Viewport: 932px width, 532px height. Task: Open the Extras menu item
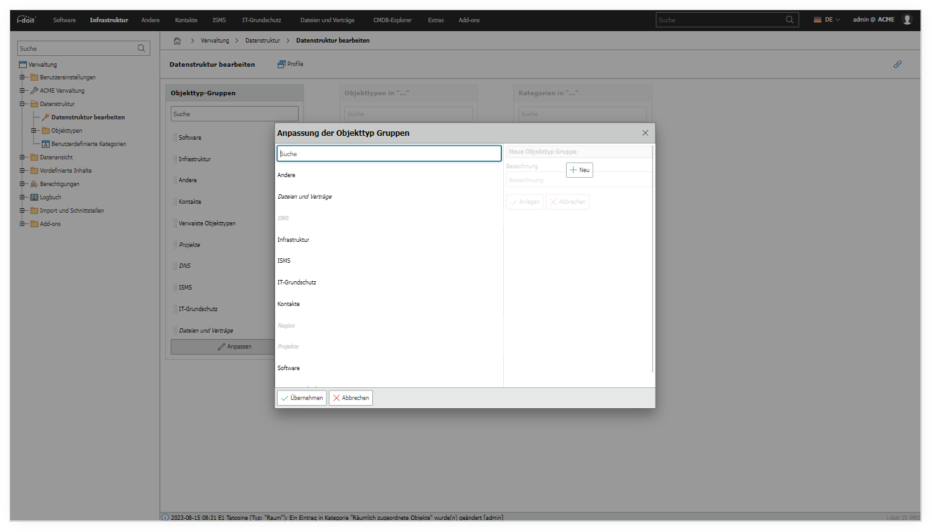click(436, 20)
